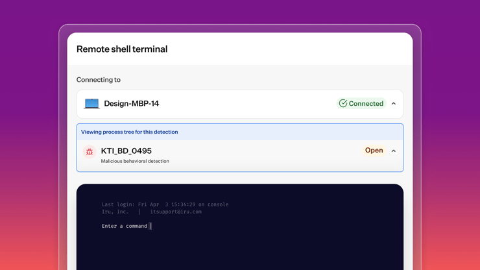This screenshot has height=270, width=480.
Task: Click Viewing process tree for this detection banner
Action: [x=240, y=132]
